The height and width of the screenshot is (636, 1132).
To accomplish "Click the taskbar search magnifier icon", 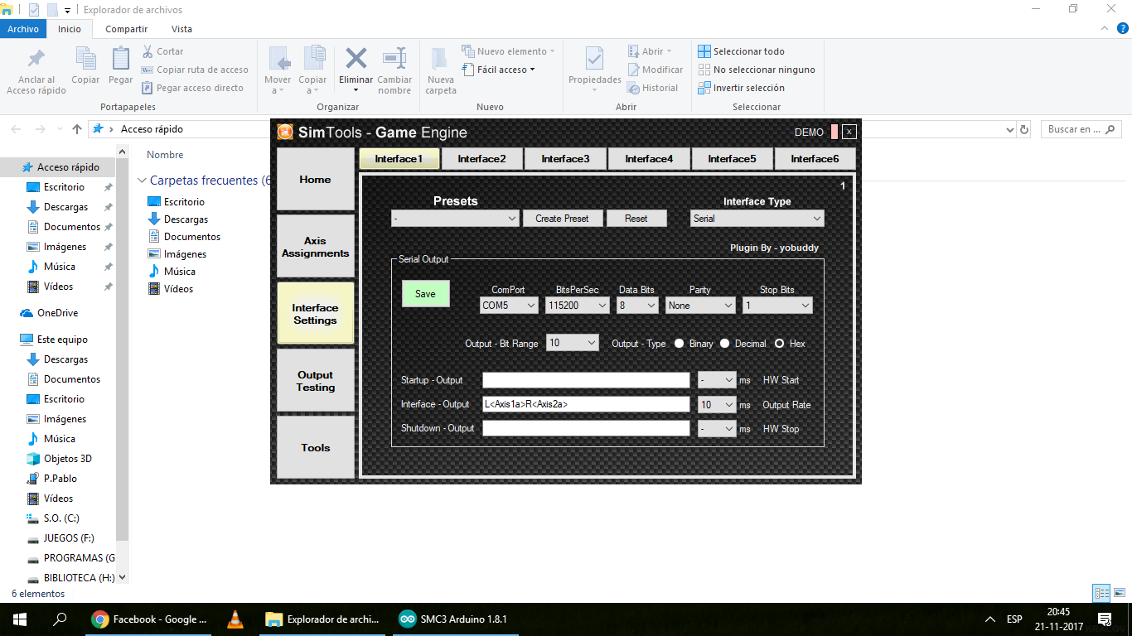I will pos(60,619).
